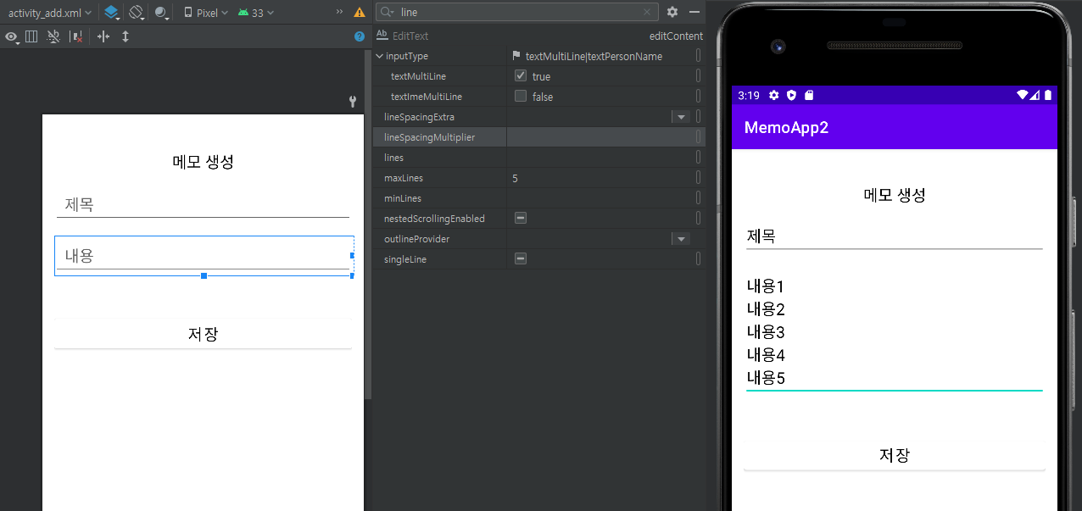
Task: Open the lineSpacingExtra dropdown arrow
Action: click(x=680, y=117)
